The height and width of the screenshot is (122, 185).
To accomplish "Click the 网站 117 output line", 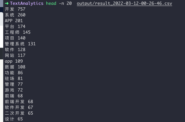I will pos(15,55).
